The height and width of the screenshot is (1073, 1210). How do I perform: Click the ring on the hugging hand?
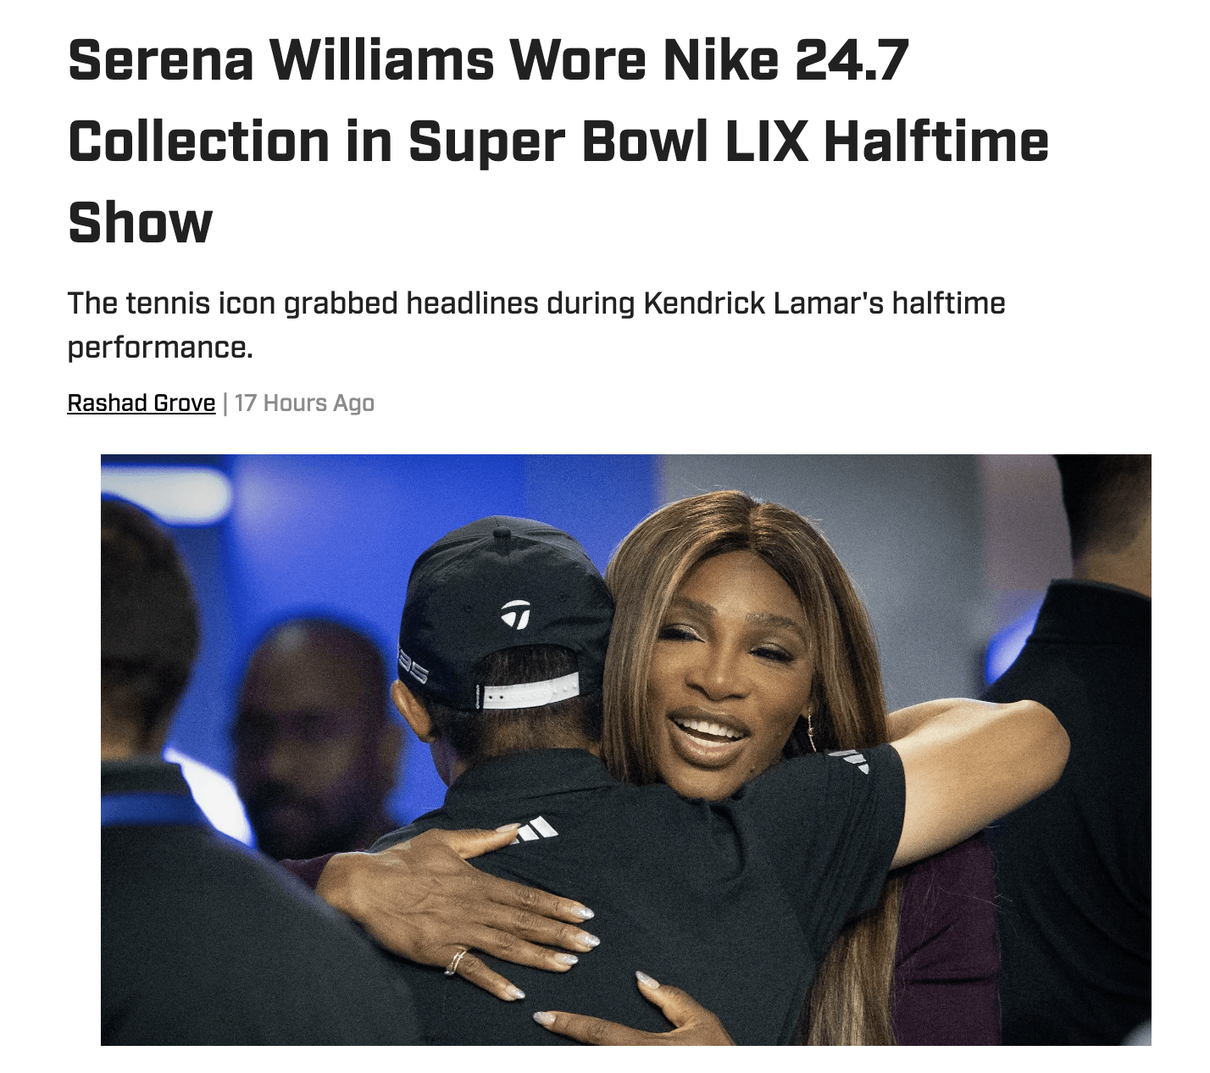(x=457, y=961)
